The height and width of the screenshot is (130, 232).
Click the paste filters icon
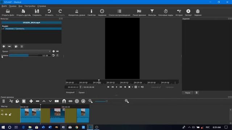tap(22, 47)
